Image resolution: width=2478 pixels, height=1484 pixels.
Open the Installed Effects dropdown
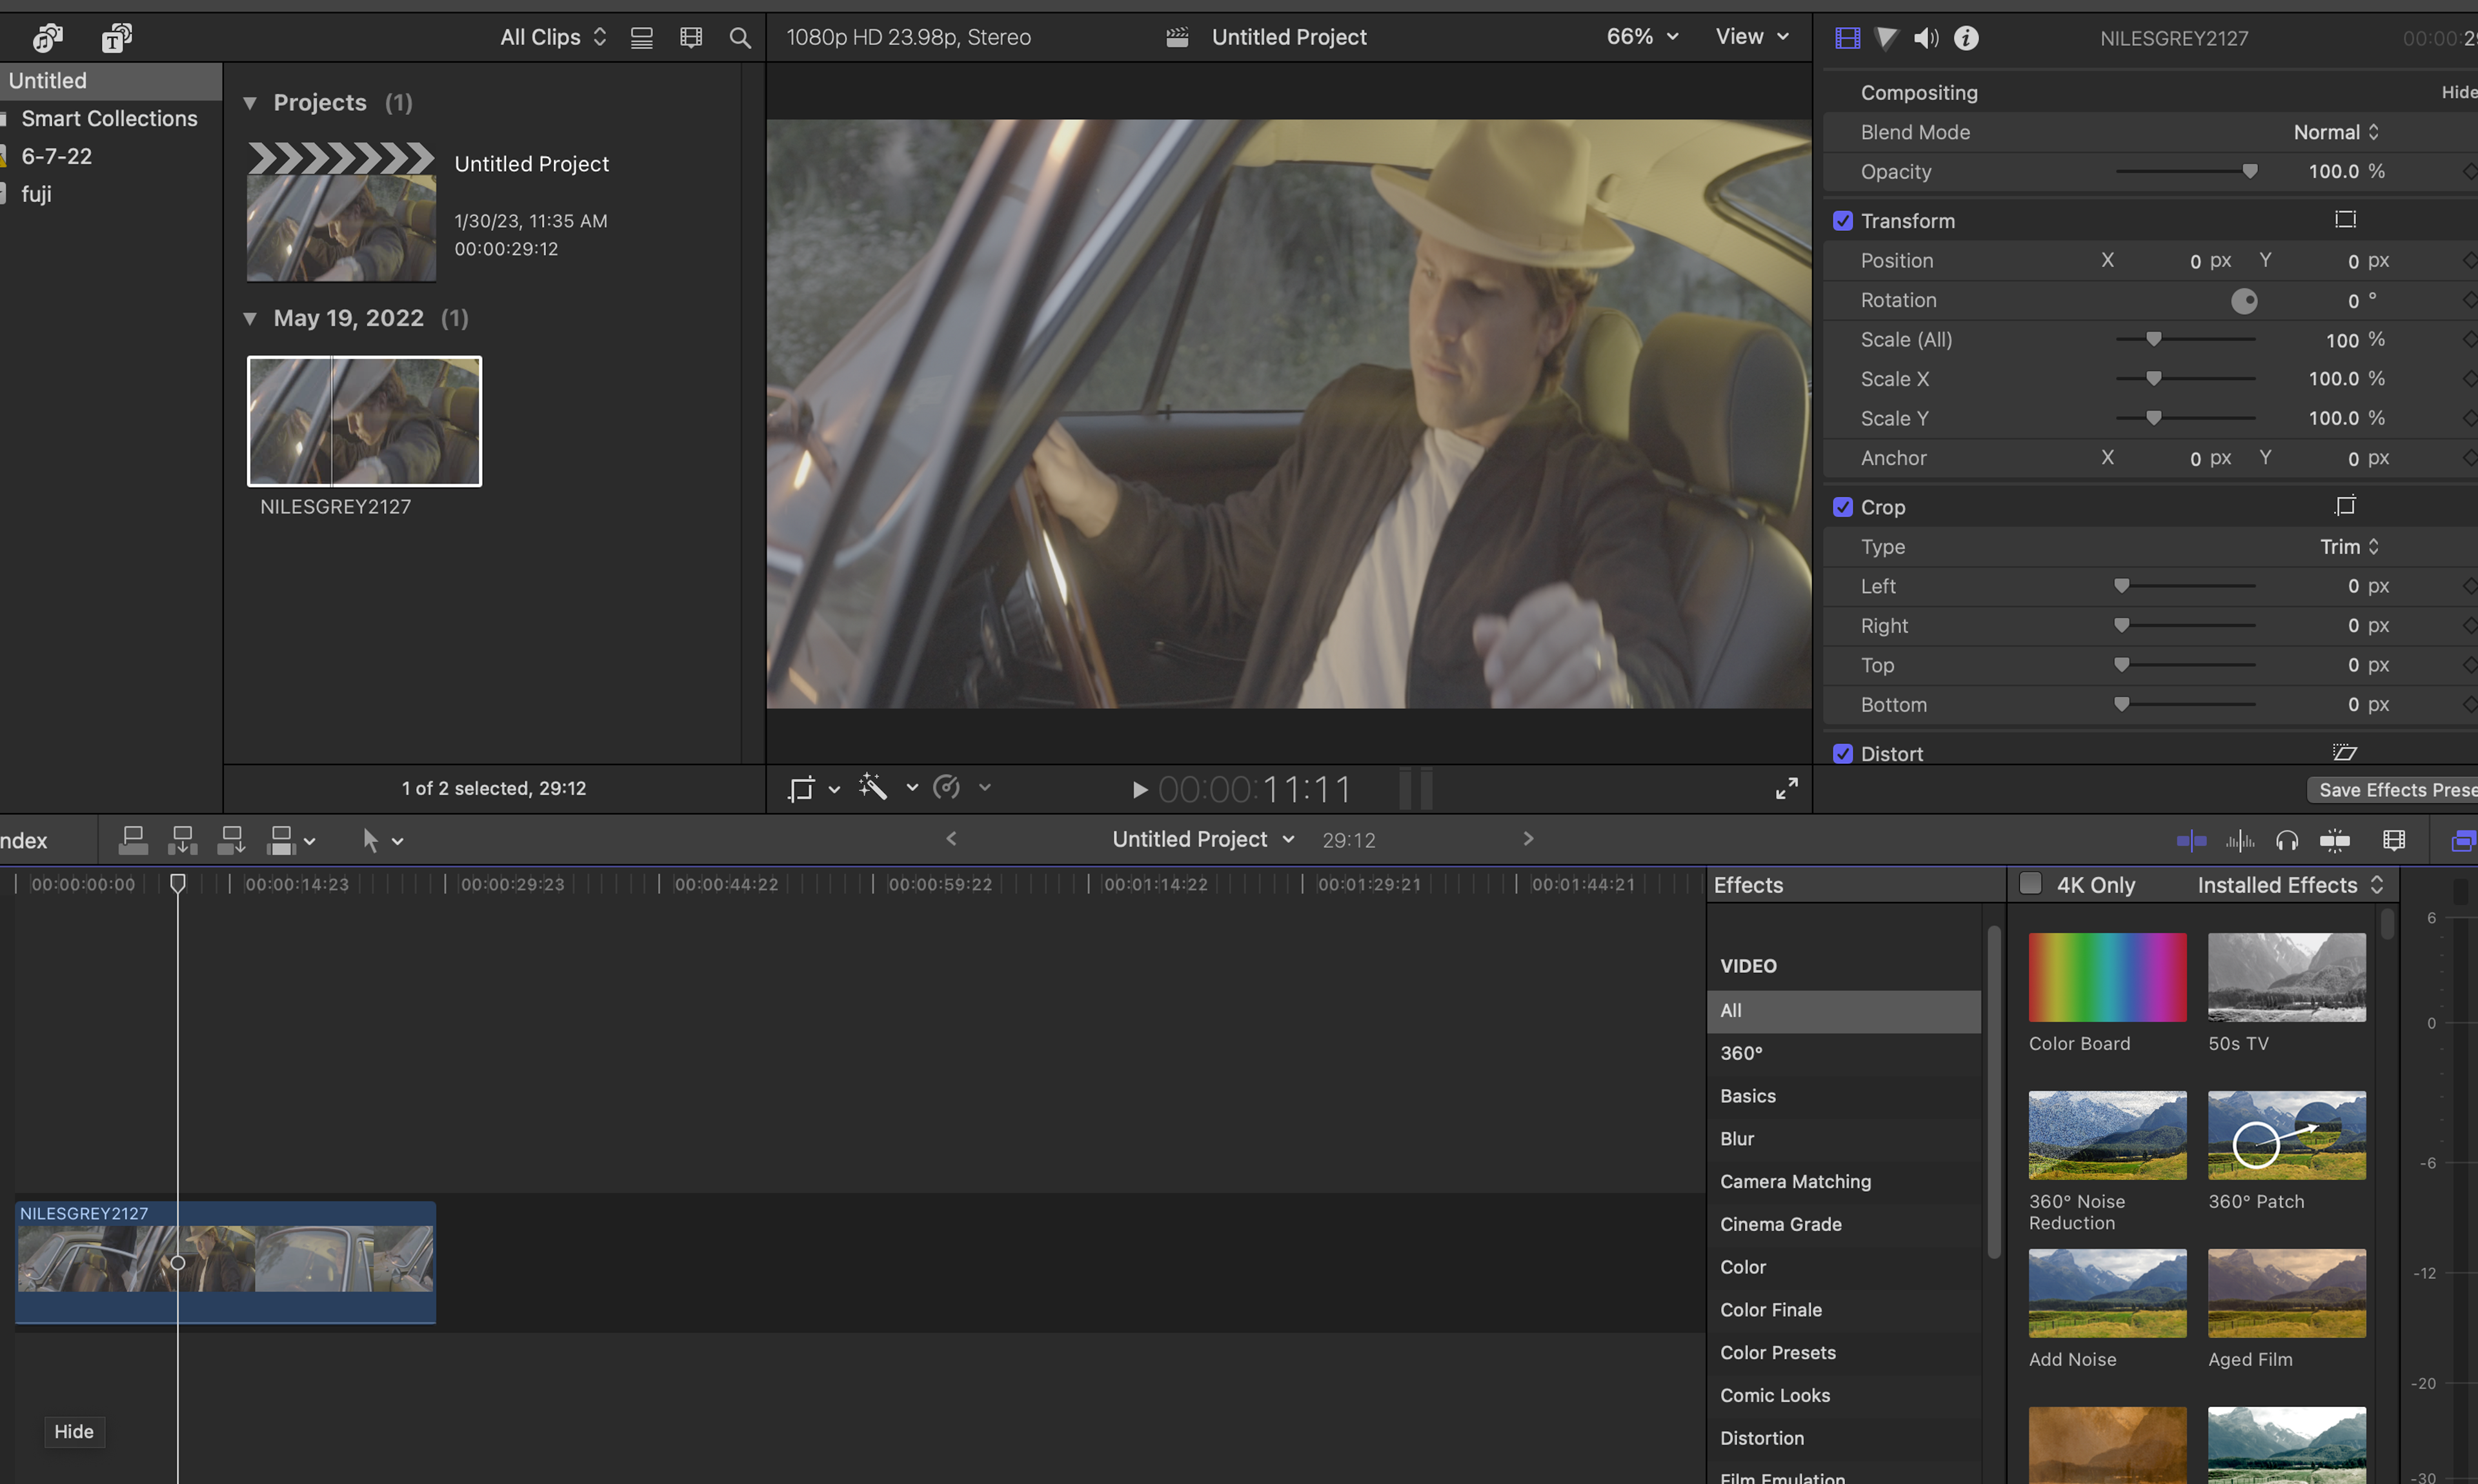pyautogui.click(x=2290, y=885)
